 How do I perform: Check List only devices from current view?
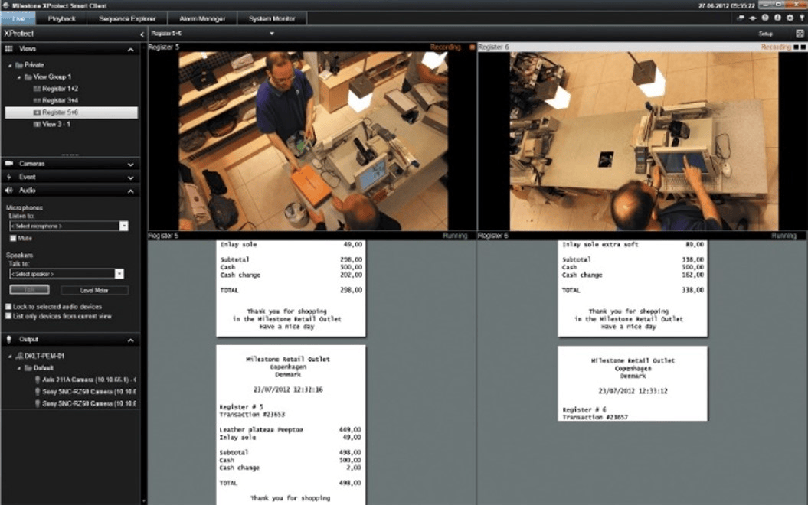(x=8, y=315)
